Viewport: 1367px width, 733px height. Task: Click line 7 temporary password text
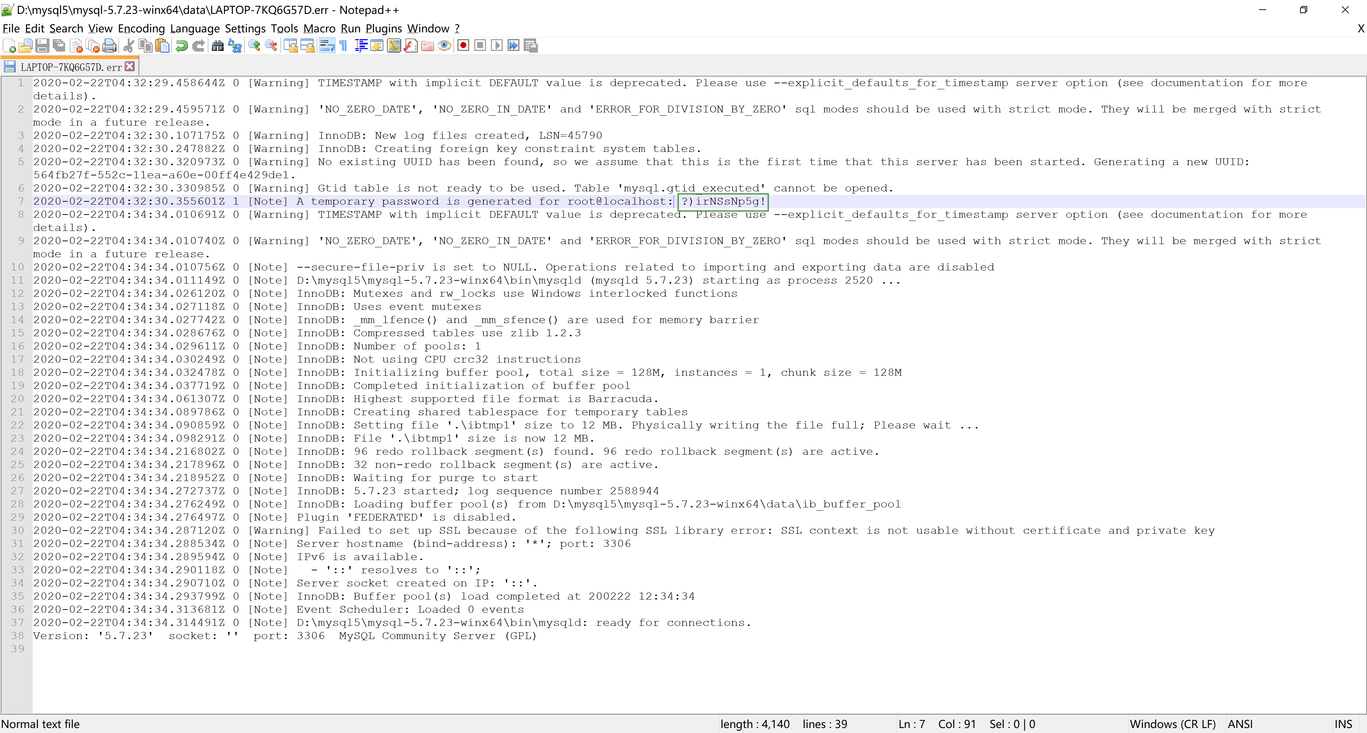coord(723,201)
